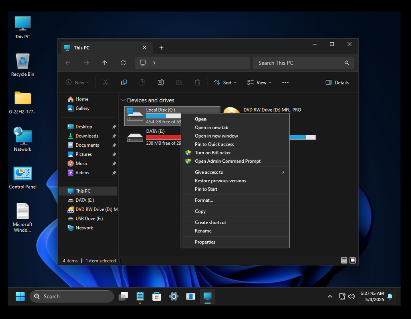Choose Copy in context menu

tap(235, 211)
